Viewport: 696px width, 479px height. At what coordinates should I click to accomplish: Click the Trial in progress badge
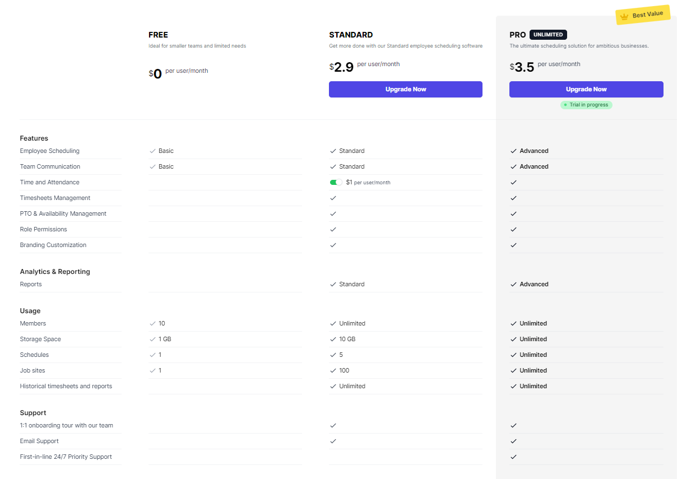coord(586,105)
